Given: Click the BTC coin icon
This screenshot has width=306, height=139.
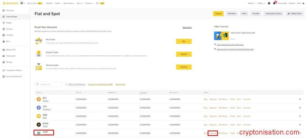Looking at the screenshot, I should tap(39, 99).
